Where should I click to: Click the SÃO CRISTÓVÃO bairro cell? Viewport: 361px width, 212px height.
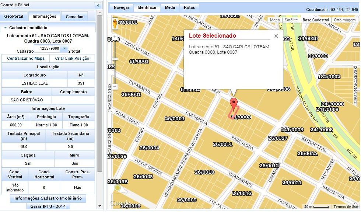pos(27,100)
